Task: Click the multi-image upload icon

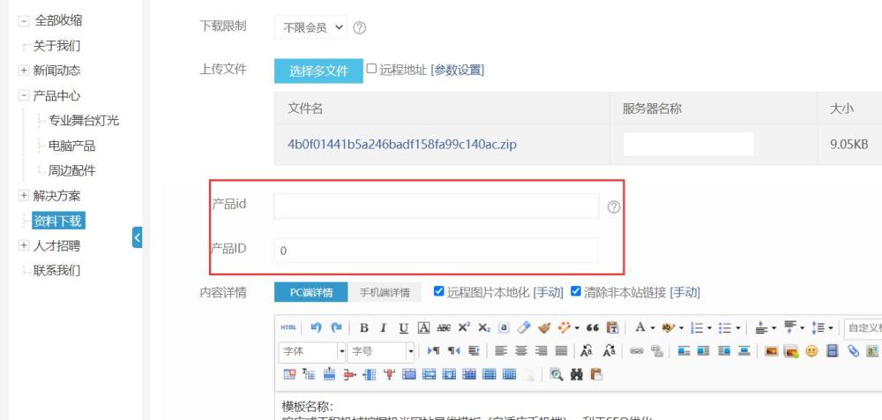Action: [791, 351]
